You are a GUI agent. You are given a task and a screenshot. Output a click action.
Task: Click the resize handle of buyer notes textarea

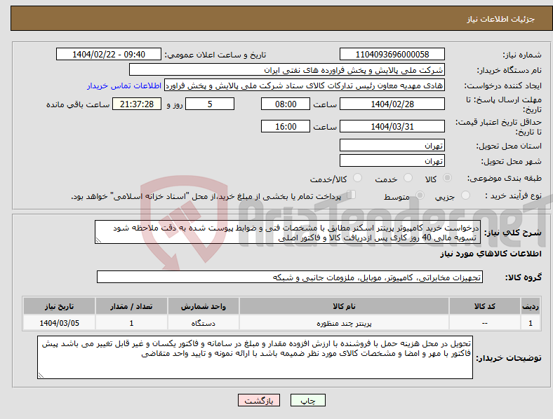pyautogui.click(x=41, y=376)
